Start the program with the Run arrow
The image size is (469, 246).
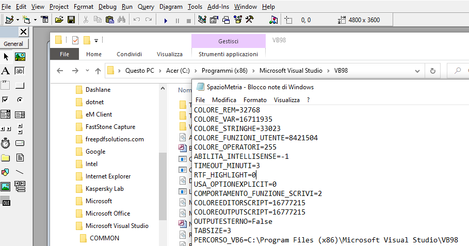(166, 20)
